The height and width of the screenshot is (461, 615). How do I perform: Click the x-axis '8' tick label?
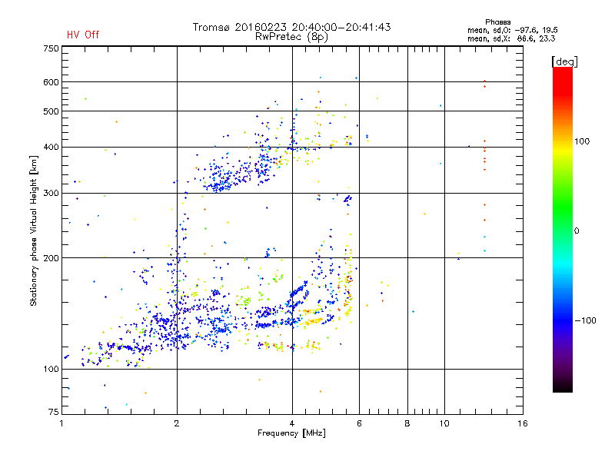point(407,423)
